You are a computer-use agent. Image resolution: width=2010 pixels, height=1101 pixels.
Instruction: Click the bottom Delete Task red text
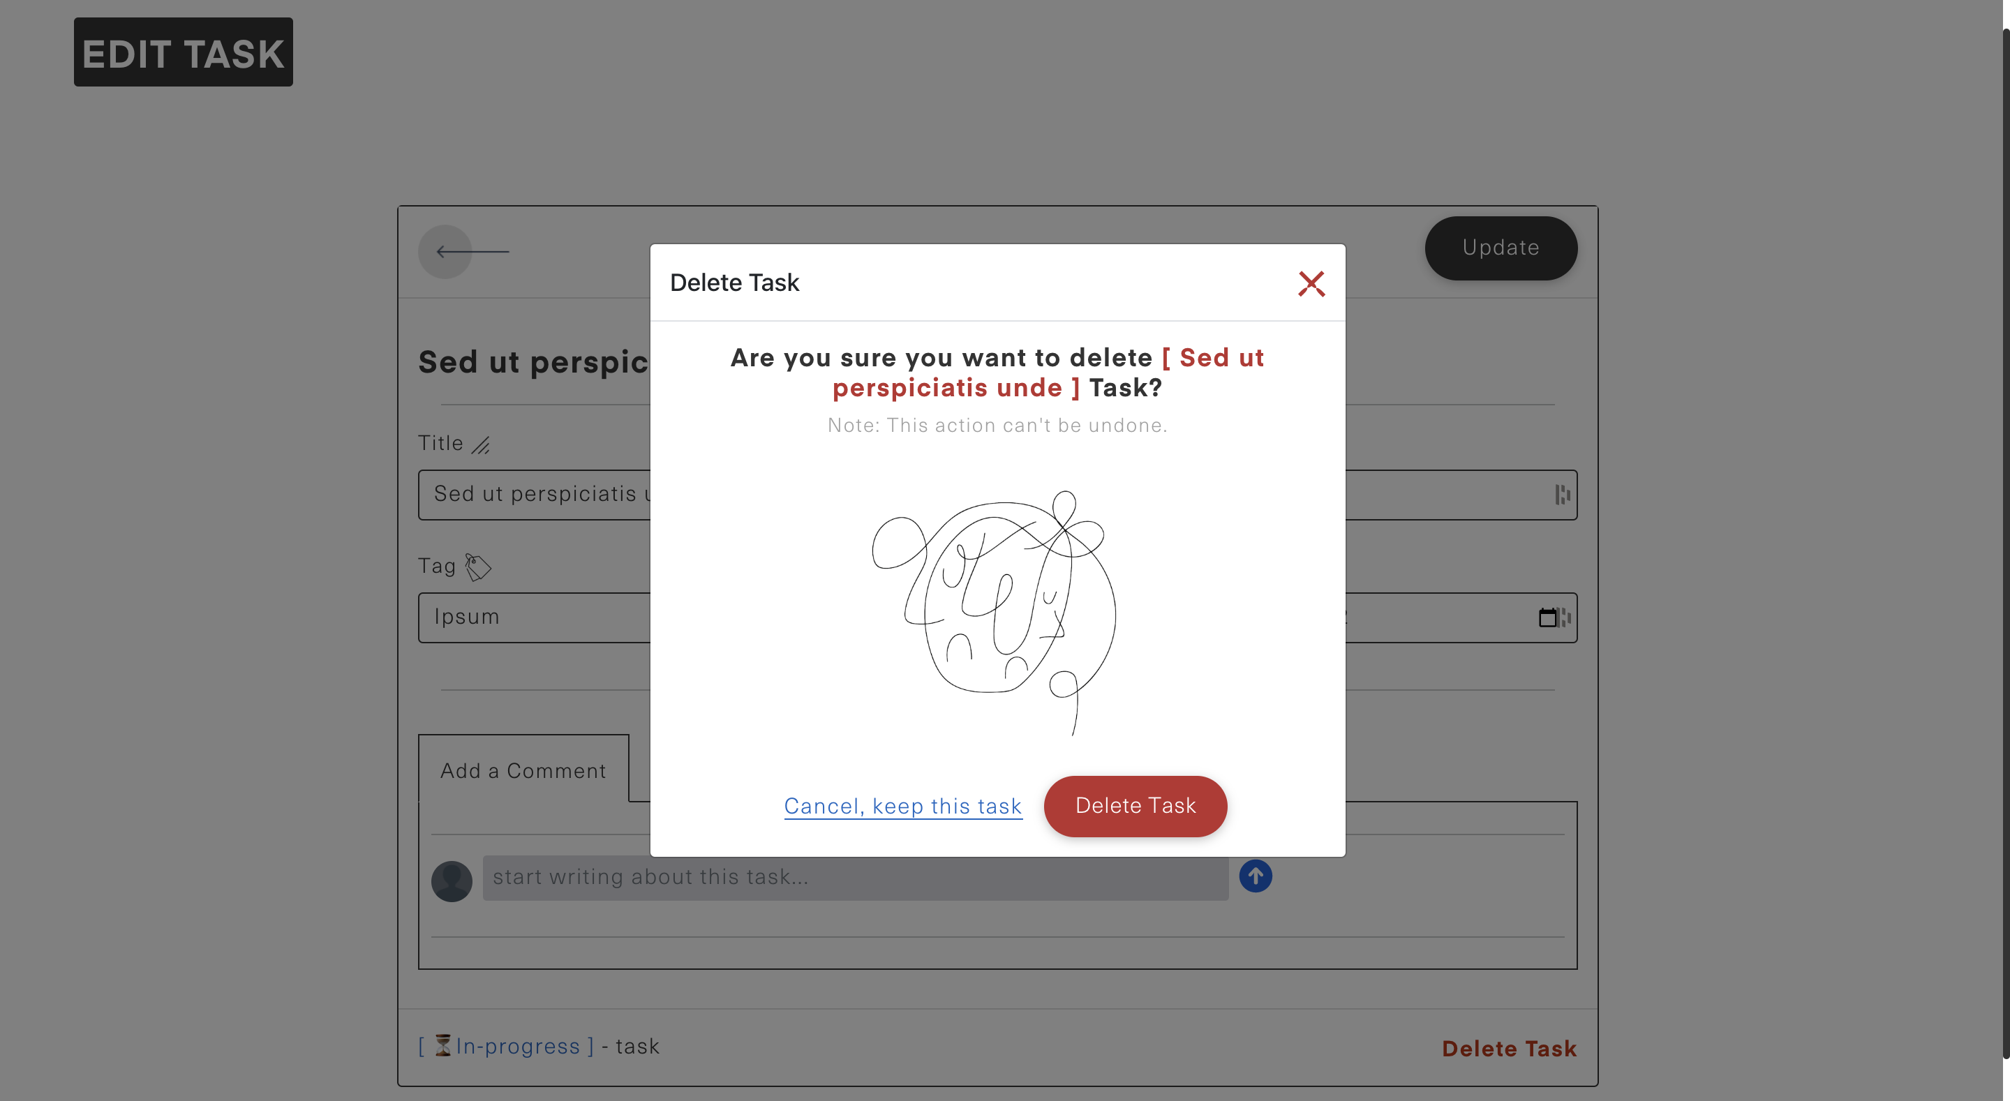pyautogui.click(x=1508, y=1048)
